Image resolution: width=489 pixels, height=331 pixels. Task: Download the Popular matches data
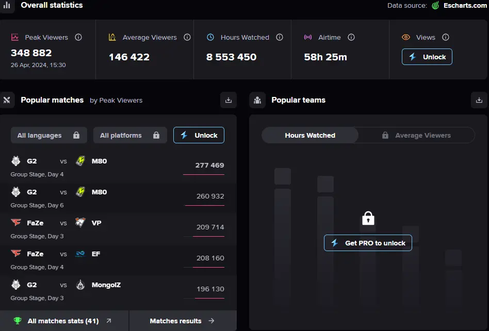pyautogui.click(x=229, y=100)
